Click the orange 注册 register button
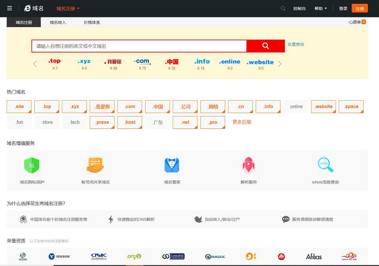The height and width of the screenshot is (266, 379). 360,8
